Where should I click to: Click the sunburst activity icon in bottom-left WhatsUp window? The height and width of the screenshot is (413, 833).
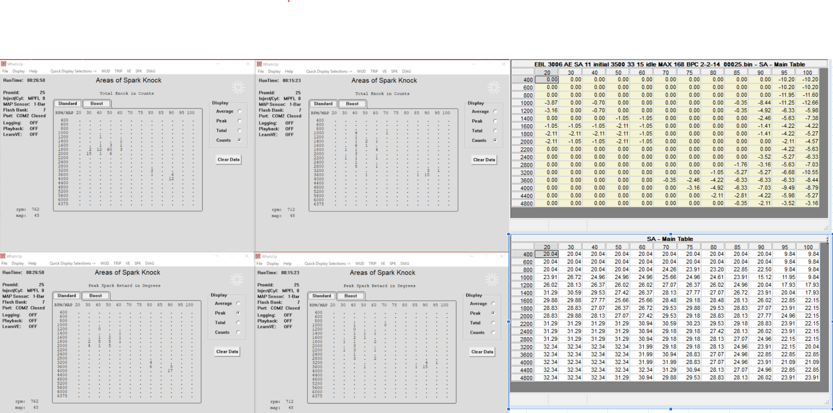tap(237, 279)
